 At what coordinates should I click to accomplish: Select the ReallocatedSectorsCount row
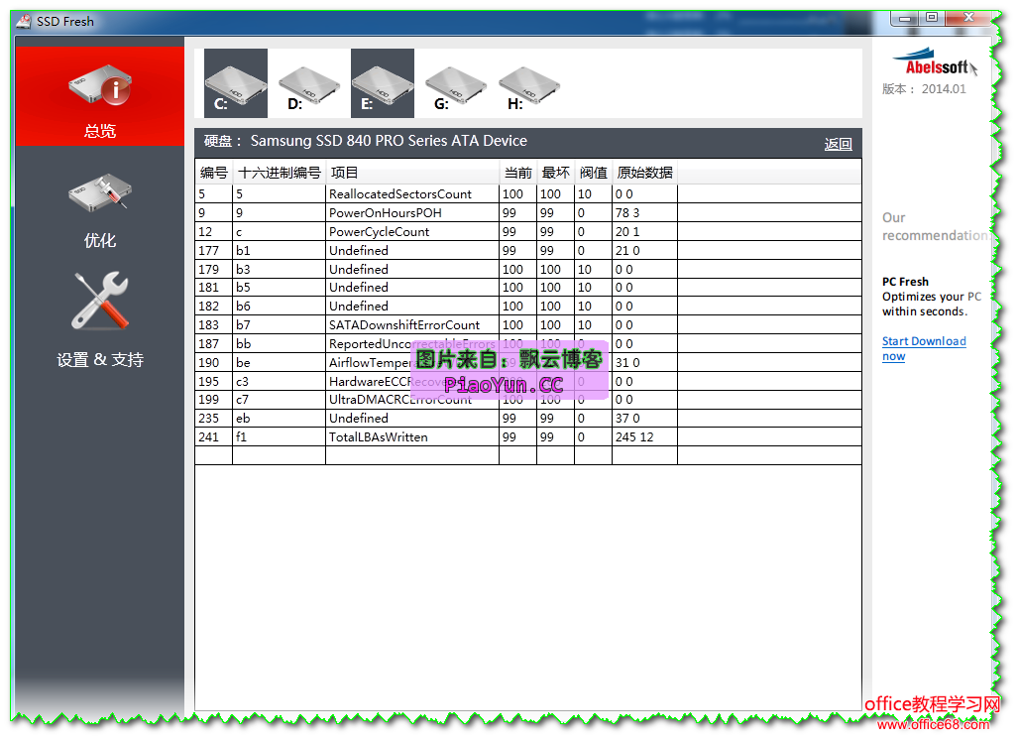(x=528, y=193)
